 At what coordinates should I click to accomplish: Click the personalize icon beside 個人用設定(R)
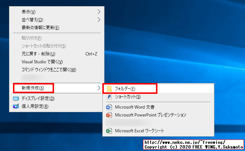pos(16,106)
